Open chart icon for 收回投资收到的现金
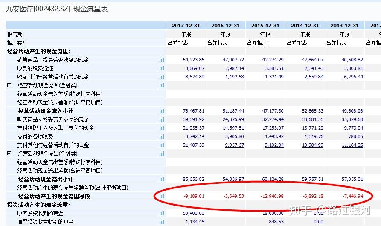Screen dimensions: 381x226 tap(162, 213)
